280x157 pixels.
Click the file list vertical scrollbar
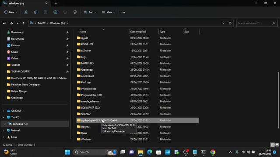coord(279,100)
